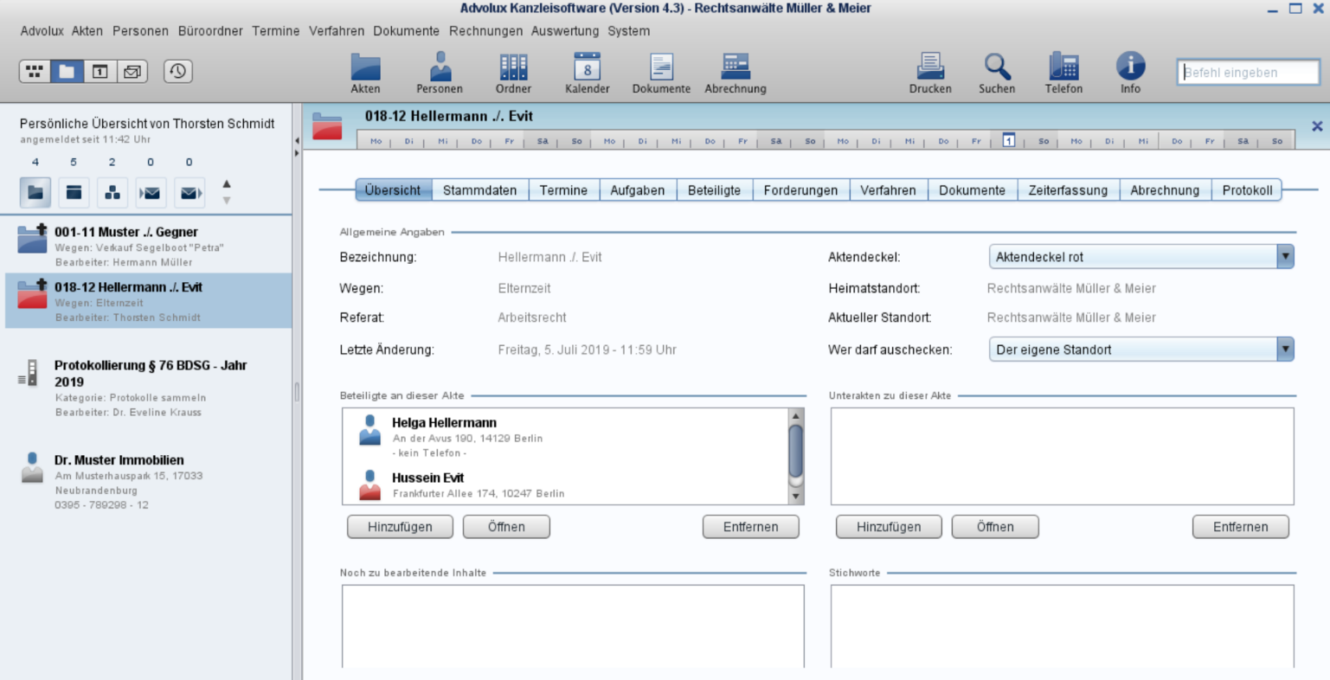Click Hinzufügen under Beteiligte list

(400, 527)
